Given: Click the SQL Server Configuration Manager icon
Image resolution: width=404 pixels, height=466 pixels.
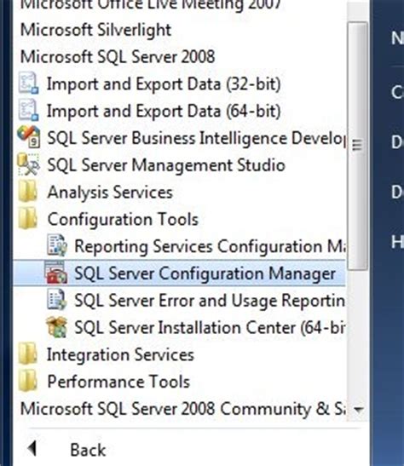Looking at the screenshot, I should click(x=56, y=273).
